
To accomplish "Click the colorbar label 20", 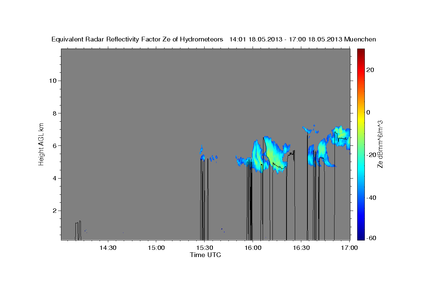I will click(x=370, y=70).
